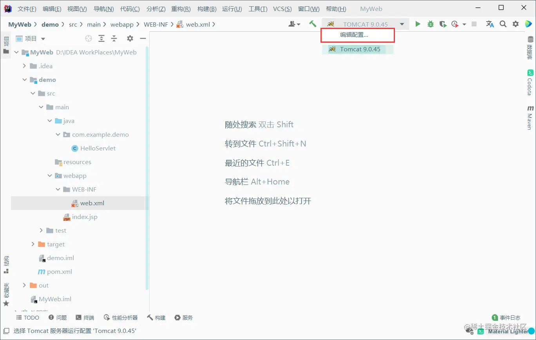The width and height of the screenshot is (536, 340).
Task: Open the Maven side tab
Action: [x=530, y=118]
